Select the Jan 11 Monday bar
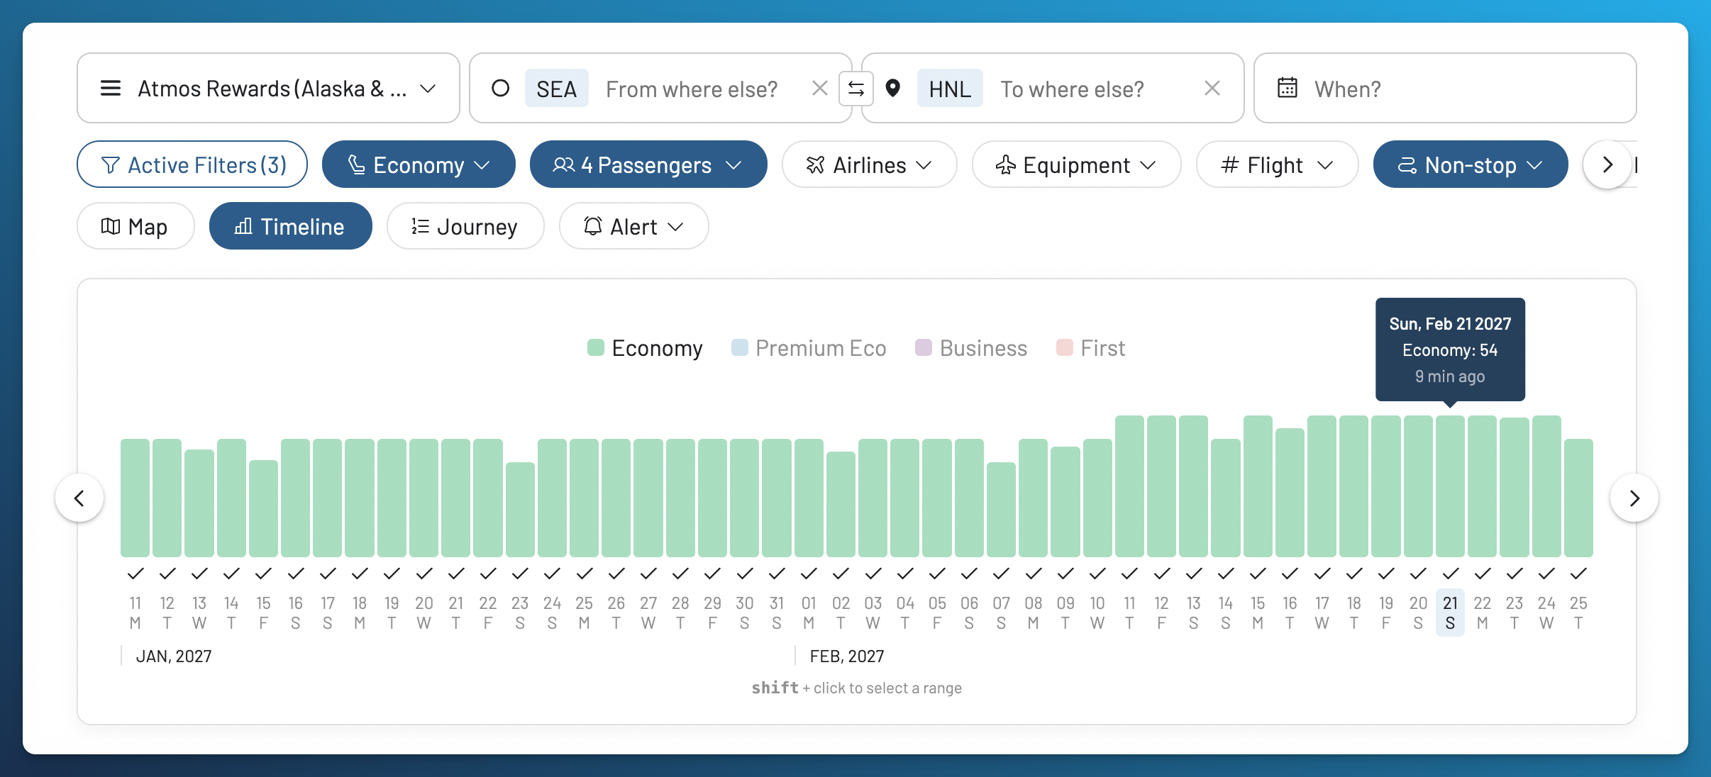 coord(135,498)
